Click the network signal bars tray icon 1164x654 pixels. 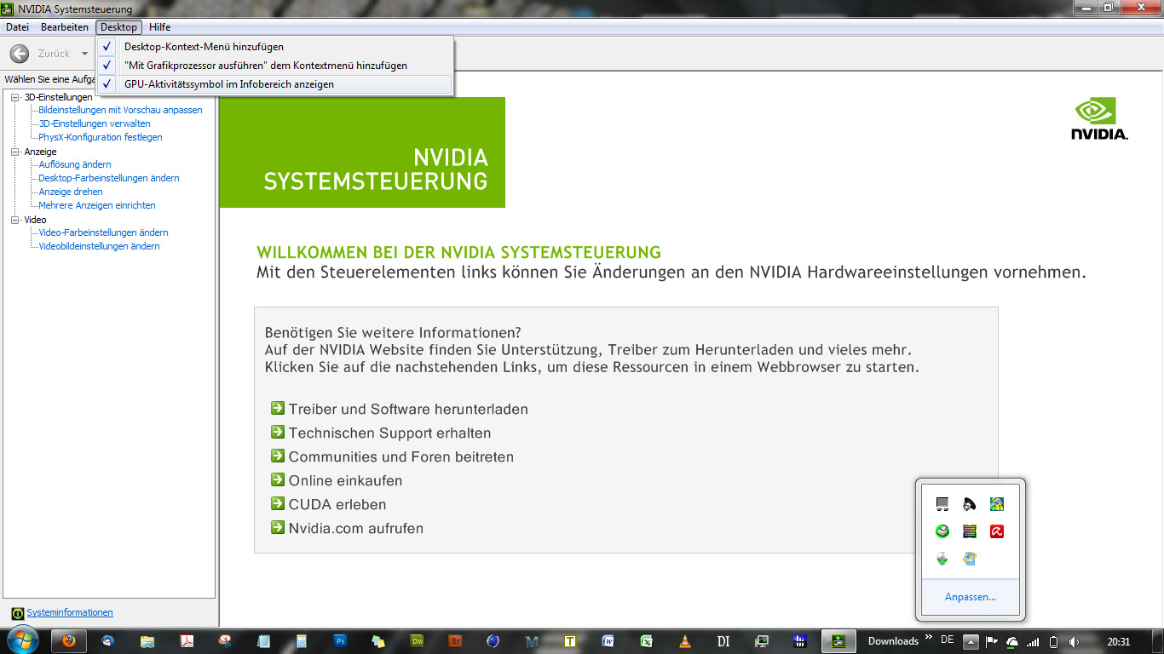pyautogui.click(x=1033, y=642)
